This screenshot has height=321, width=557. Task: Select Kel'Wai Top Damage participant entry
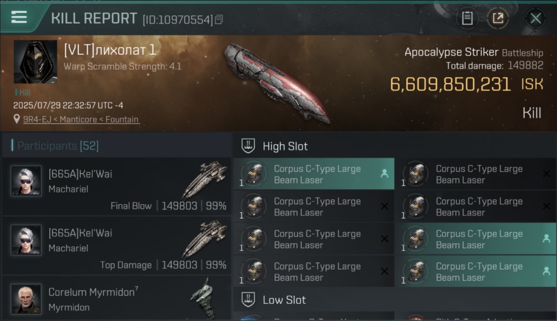[x=116, y=245]
